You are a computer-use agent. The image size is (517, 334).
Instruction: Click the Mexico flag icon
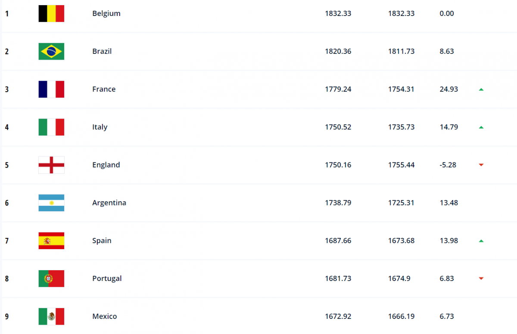tap(51, 316)
